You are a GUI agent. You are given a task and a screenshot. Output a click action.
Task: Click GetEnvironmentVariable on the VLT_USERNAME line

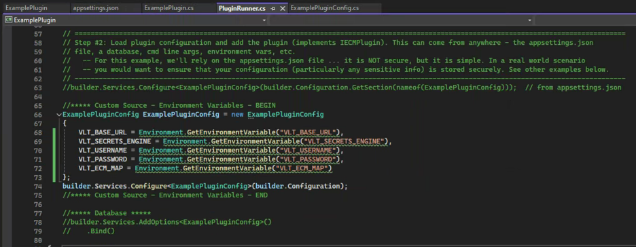tap(232, 150)
